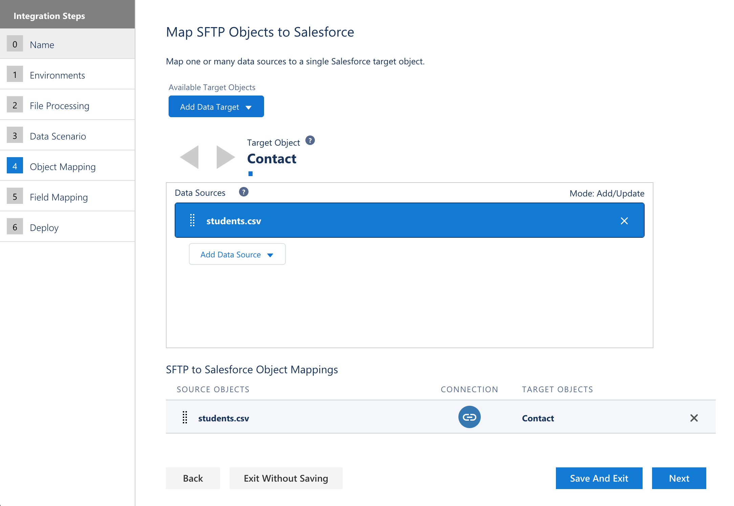The width and height of the screenshot is (734, 506).
Task: Go to the Environments step
Action: click(67, 75)
